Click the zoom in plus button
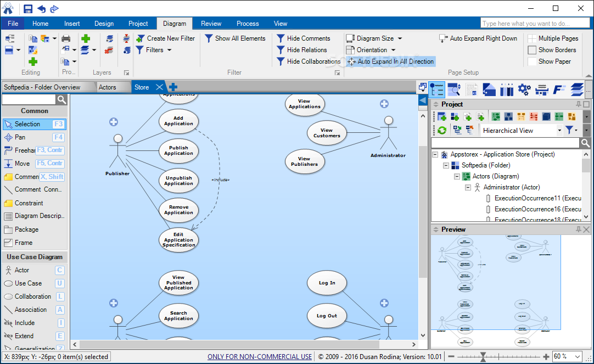This screenshot has width=594, height=364. point(546,357)
